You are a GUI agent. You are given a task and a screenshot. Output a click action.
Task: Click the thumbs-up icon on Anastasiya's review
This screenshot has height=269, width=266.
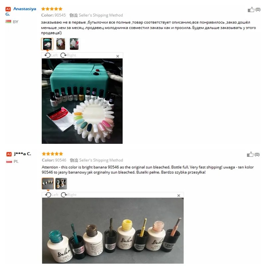251,10
